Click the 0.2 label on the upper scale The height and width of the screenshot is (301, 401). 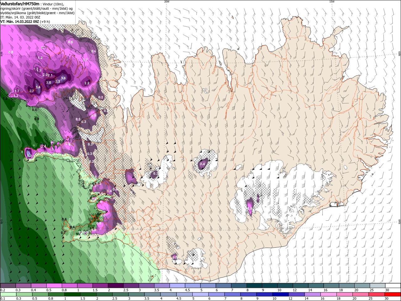(x=3, y=290)
